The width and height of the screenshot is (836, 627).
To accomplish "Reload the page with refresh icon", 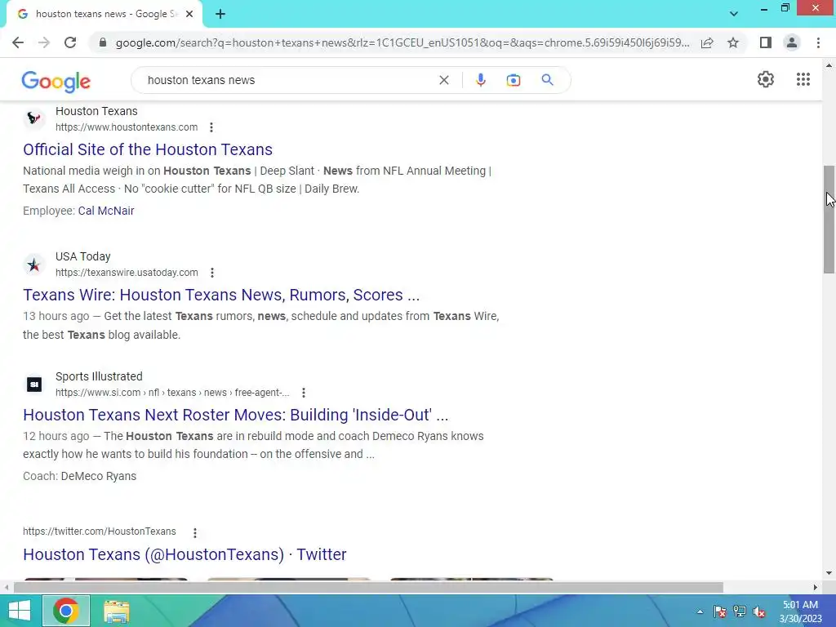I will [70, 42].
